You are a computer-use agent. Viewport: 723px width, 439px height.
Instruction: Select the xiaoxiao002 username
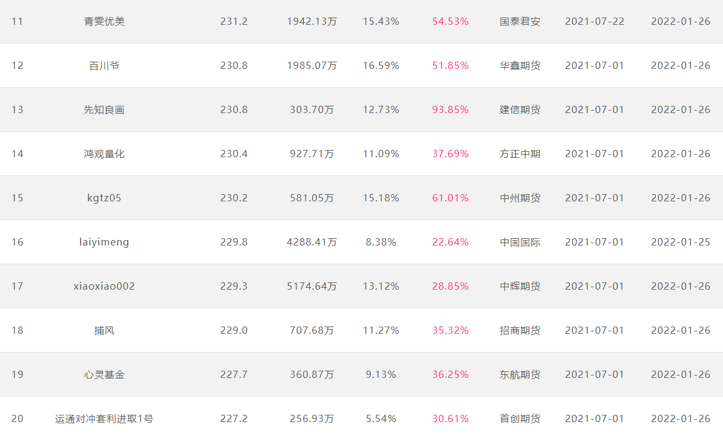pyautogui.click(x=104, y=286)
